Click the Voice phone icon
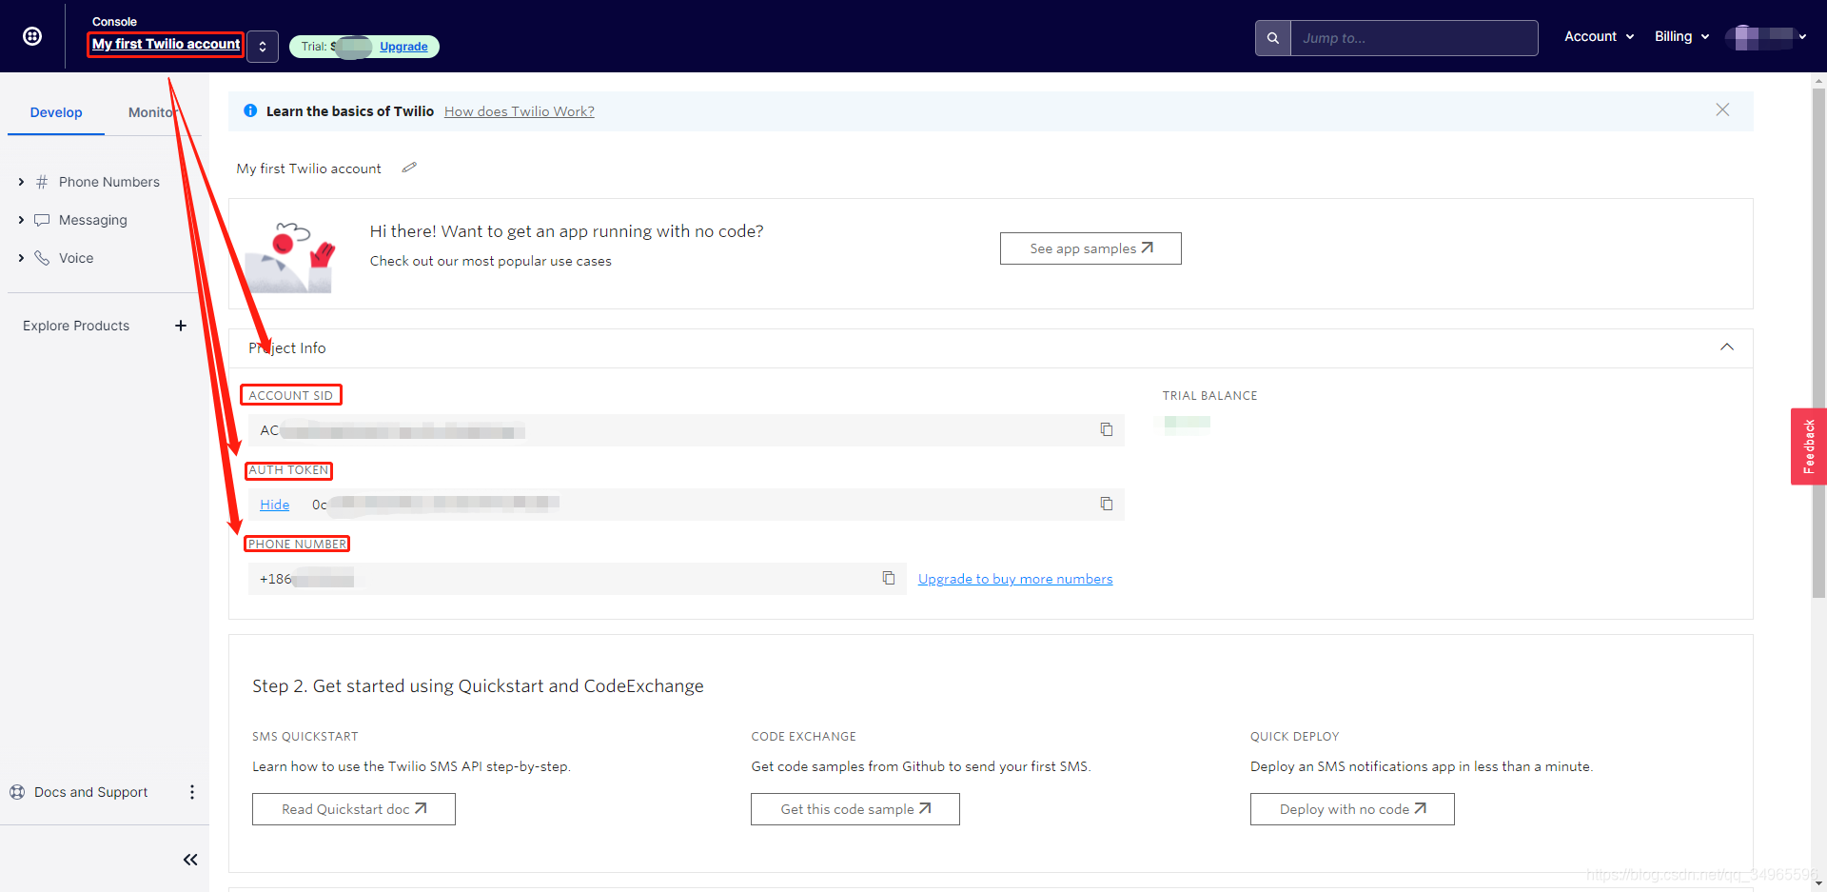 pos(42,258)
